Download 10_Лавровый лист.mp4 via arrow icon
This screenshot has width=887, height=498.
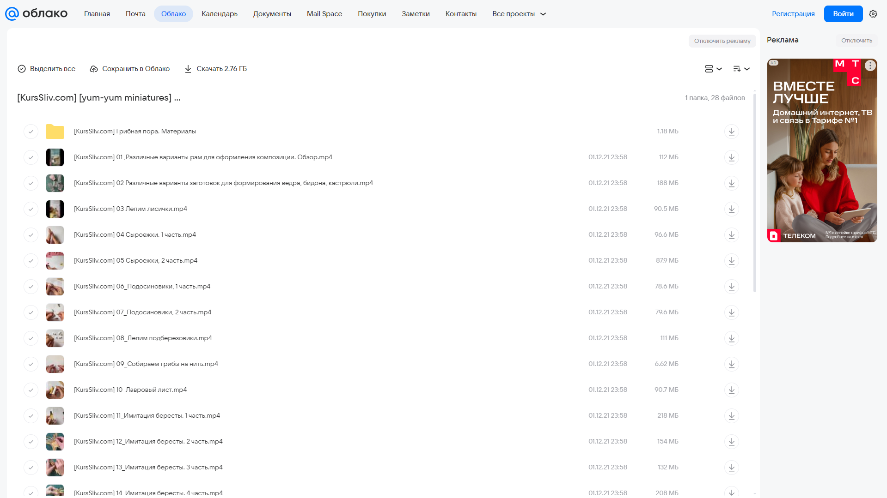click(x=731, y=390)
